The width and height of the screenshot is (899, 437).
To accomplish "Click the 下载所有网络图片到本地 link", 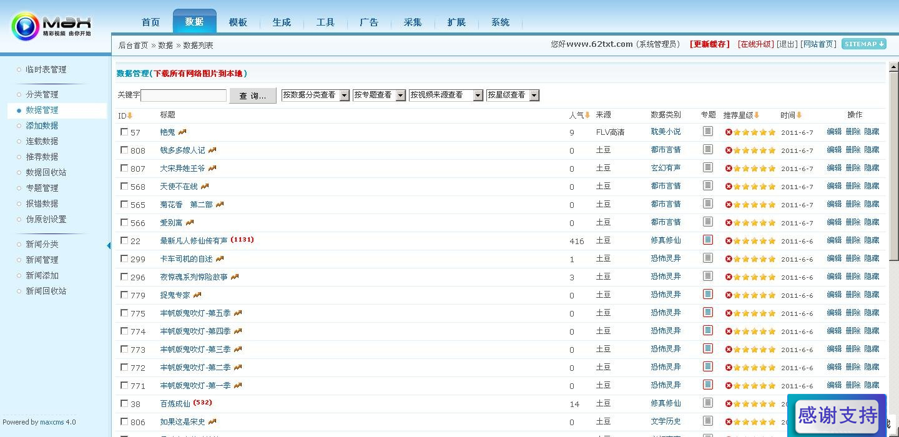I will [198, 73].
